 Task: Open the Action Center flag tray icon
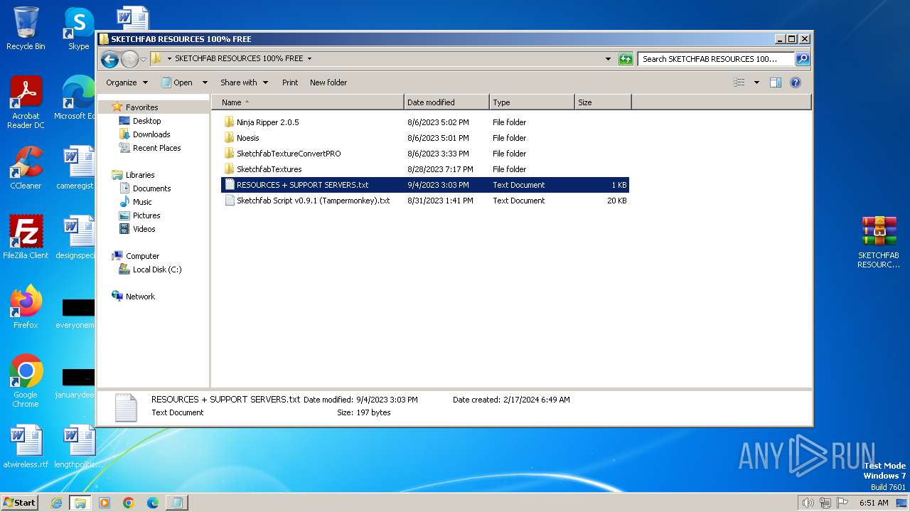pyautogui.click(x=842, y=503)
